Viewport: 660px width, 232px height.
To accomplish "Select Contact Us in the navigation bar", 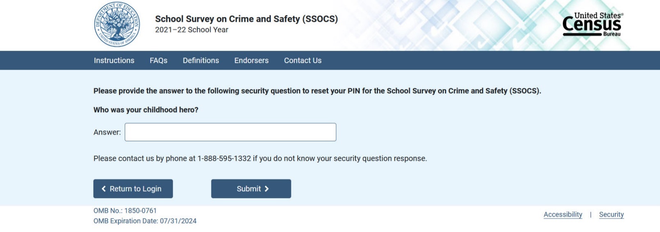I will 302,61.
